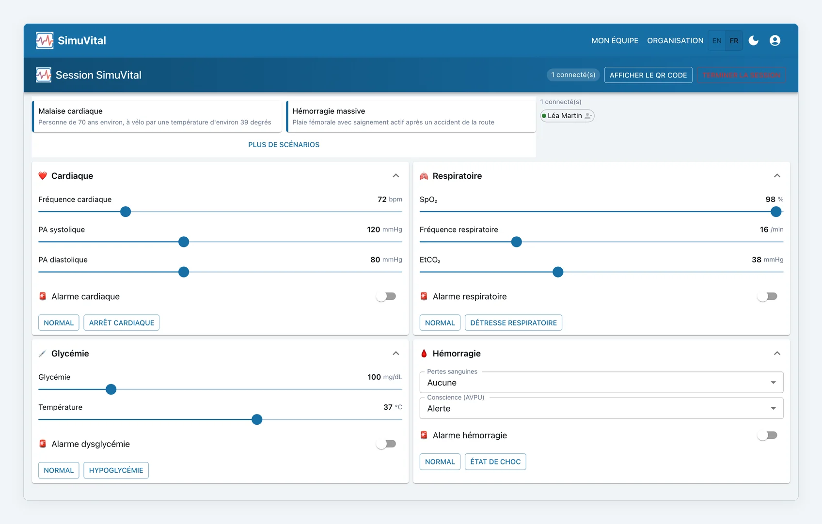
Task: Click the siren icon next to Alarme respiratoire
Action: 424,296
